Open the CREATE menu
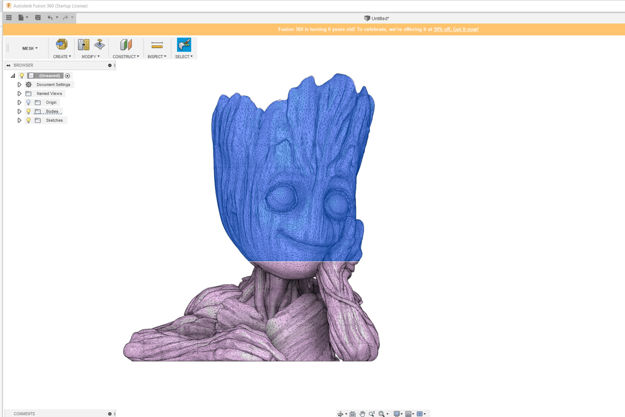Image resolution: width=625 pixels, height=417 pixels. coord(62,57)
